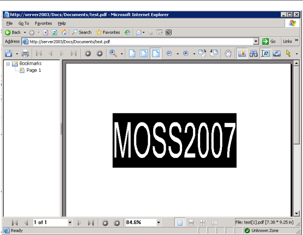Screen dimensions: 303x235
Task: Click the PDF viewer Save icon
Action: [8, 53]
